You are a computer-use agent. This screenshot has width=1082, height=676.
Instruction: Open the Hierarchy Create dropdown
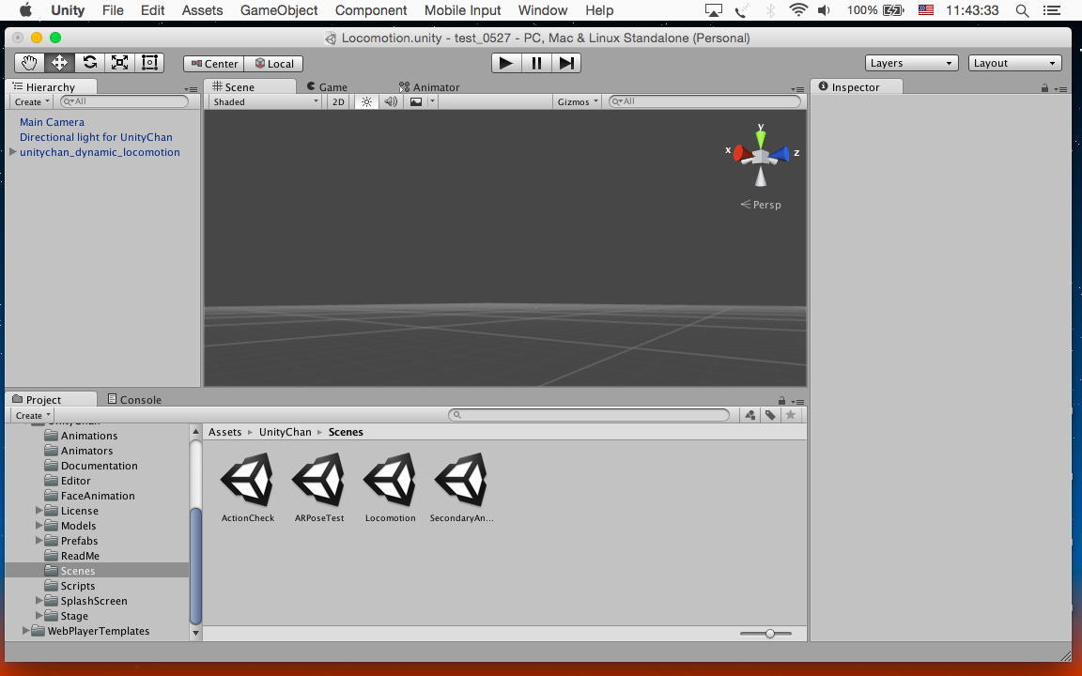pos(33,101)
